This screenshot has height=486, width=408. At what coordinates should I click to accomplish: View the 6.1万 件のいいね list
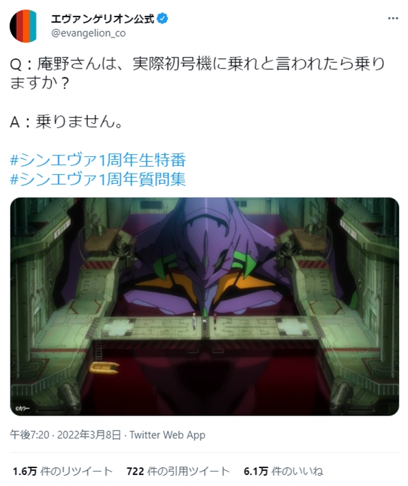[x=284, y=471]
